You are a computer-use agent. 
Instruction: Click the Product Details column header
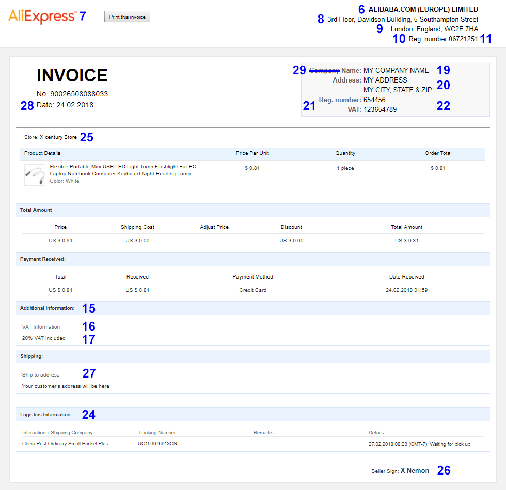click(x=42, y=153)
